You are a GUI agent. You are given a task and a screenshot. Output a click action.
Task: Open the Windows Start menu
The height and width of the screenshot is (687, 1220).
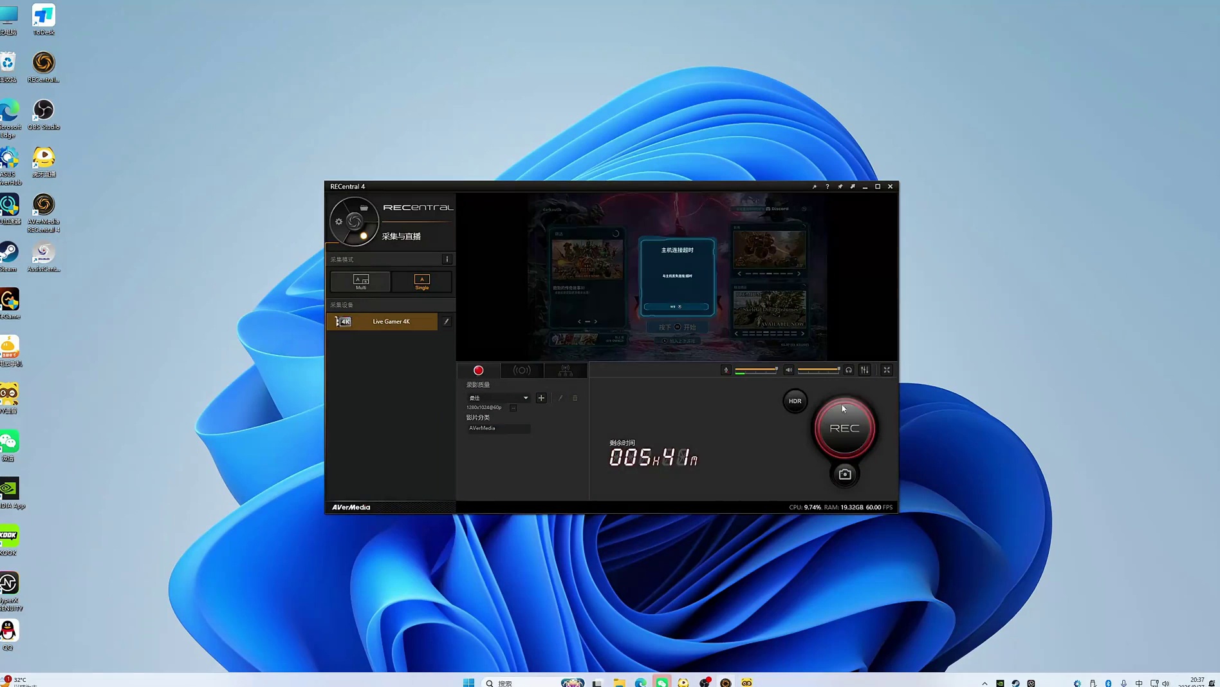(x=468, y=682)
